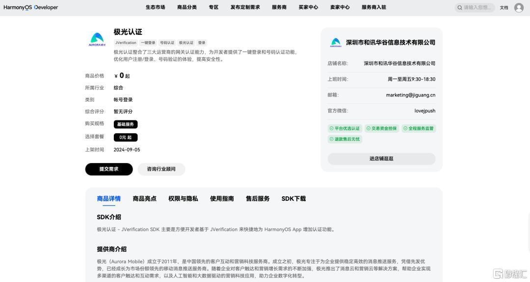Screen dimensions: 530x282
Task: Click the product title 极光认证
Action: (x=128, y=32)
